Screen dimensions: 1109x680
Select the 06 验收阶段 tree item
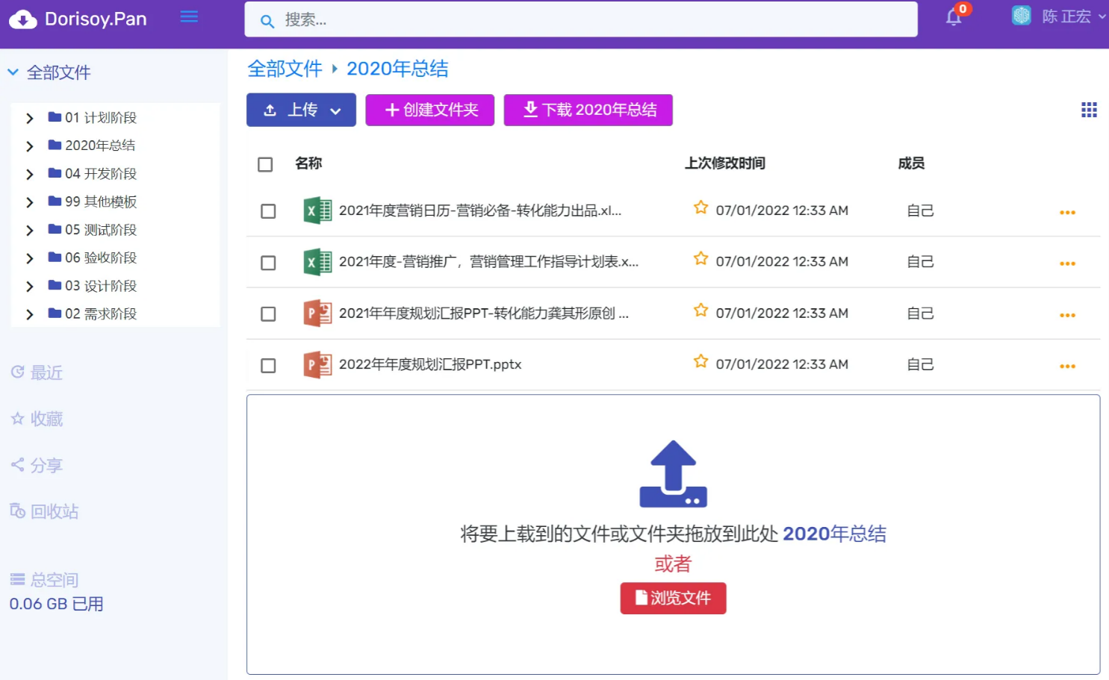coord(101,258)
